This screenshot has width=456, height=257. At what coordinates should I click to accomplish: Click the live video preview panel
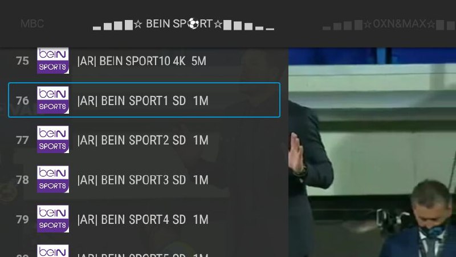pyautogui.click(x=372, y=152)
